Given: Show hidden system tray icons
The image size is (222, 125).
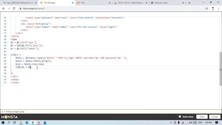Looking at the screenshot, I should pos(171,123).
